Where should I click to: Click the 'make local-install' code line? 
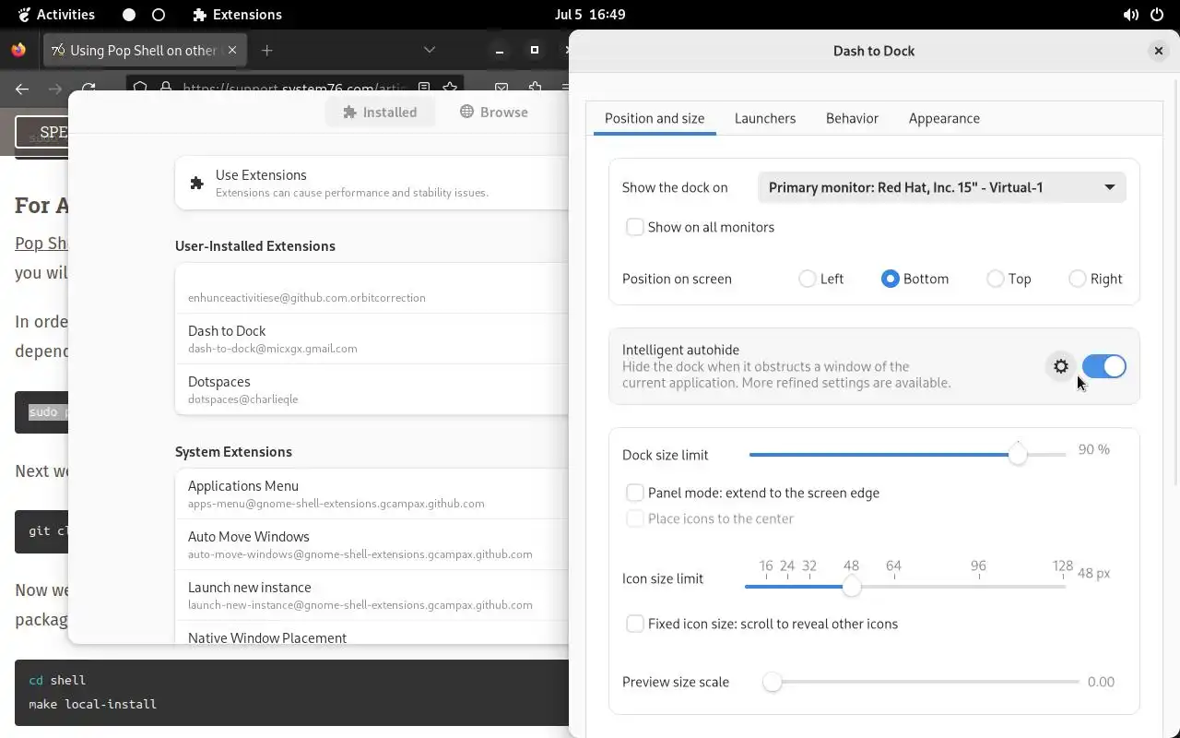92,704
